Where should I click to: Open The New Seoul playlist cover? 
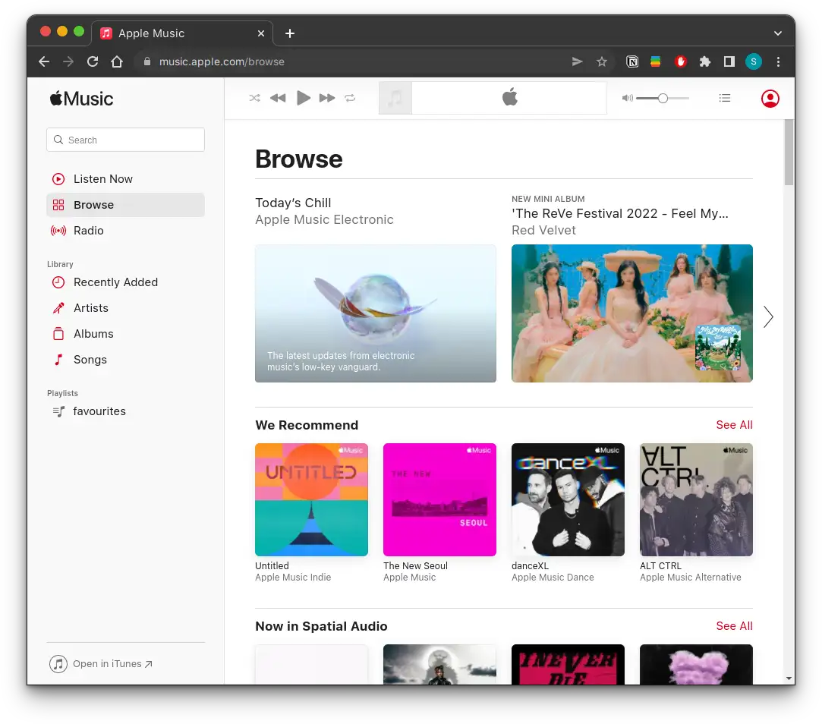pyautogui.click(x=439, y=499)
